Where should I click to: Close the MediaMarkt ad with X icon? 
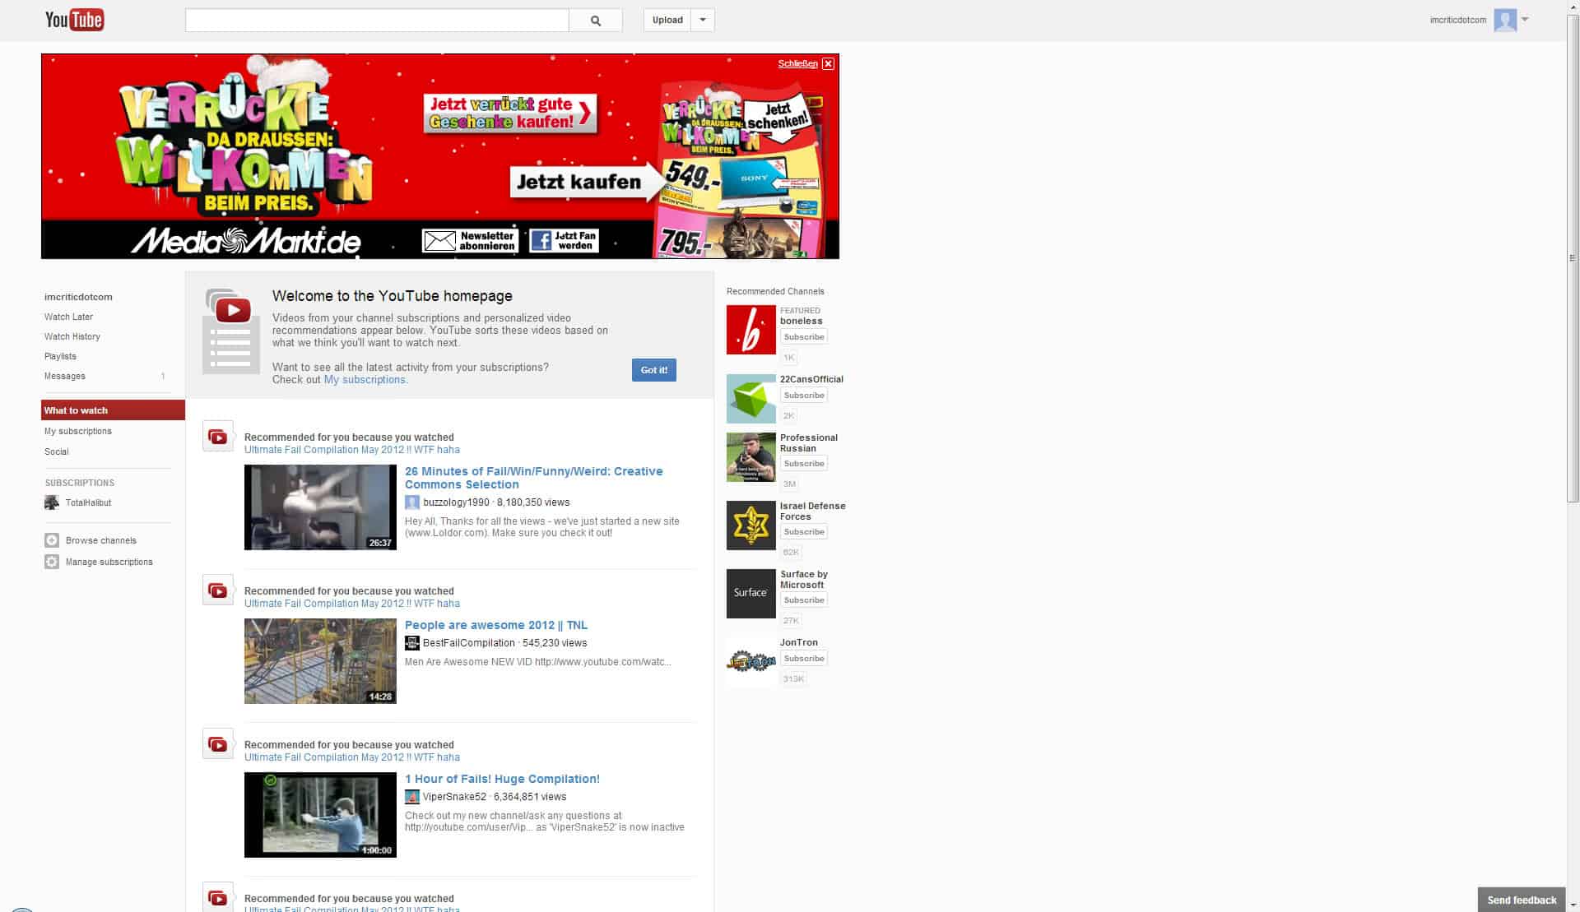[x=828, y=63]
